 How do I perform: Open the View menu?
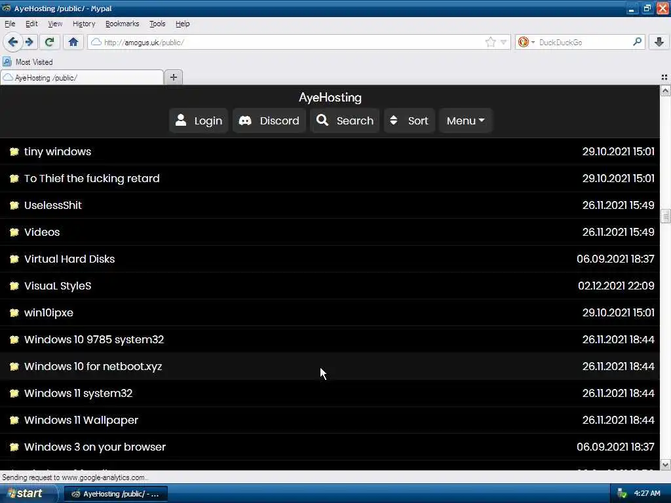[x=55, y=24]
